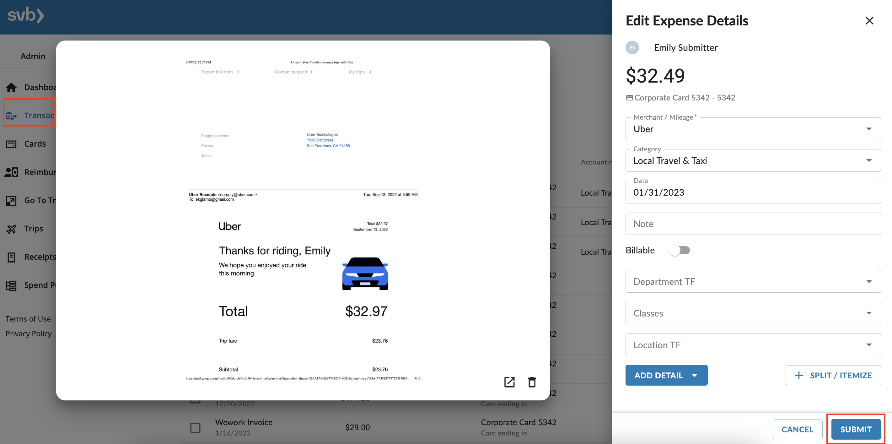Click the Trips airplane icon
892x444 pixels.
point(11,229)
